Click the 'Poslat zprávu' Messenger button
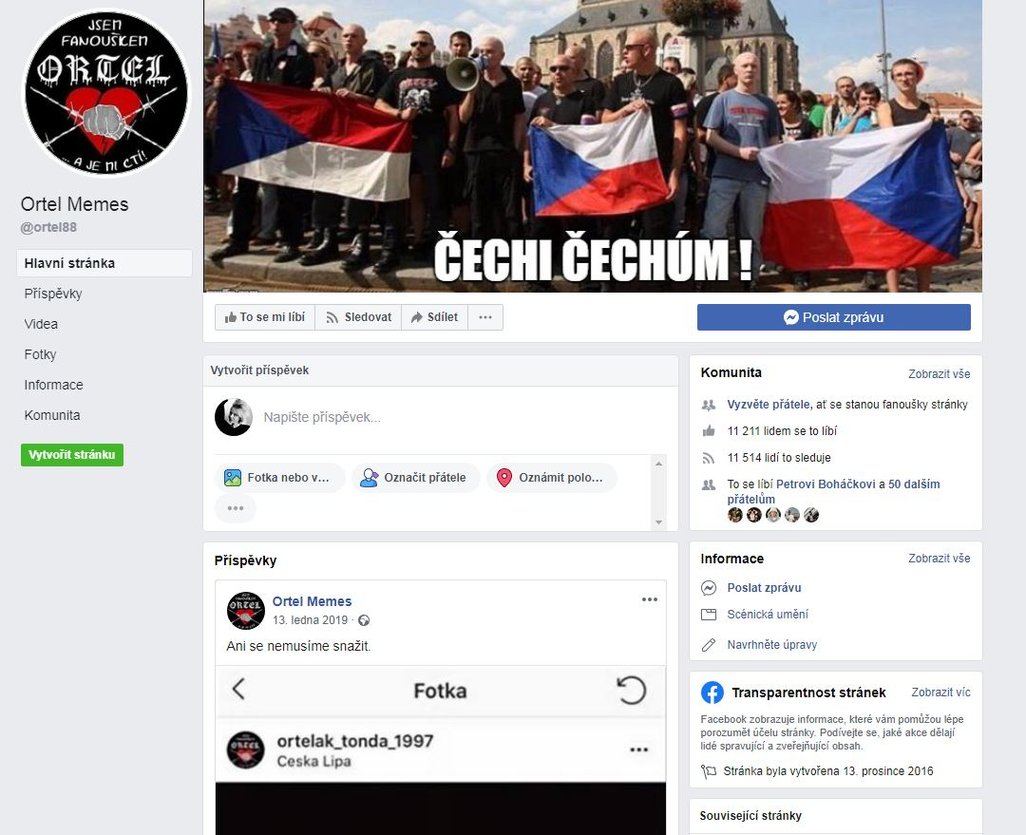Viewport: 1026px width, 835px height. (834, 317)
